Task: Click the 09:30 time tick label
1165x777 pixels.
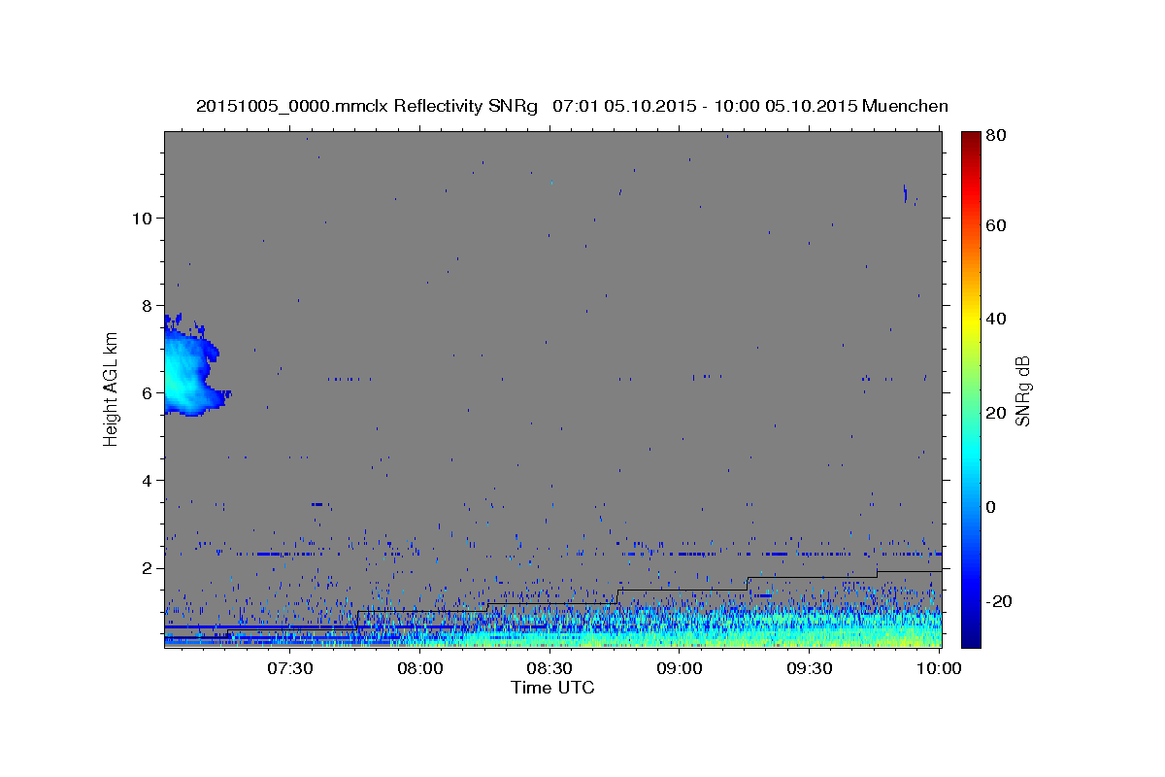Action: point(810,668)
